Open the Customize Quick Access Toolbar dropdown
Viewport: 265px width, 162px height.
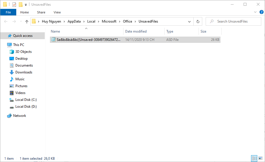click(x=26, y=5)
